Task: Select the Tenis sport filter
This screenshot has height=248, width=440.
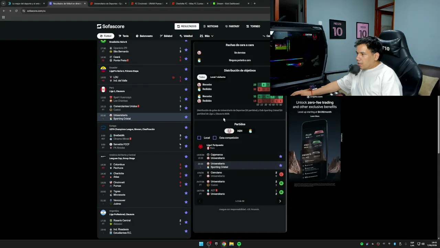Action: tap(123, 36)
